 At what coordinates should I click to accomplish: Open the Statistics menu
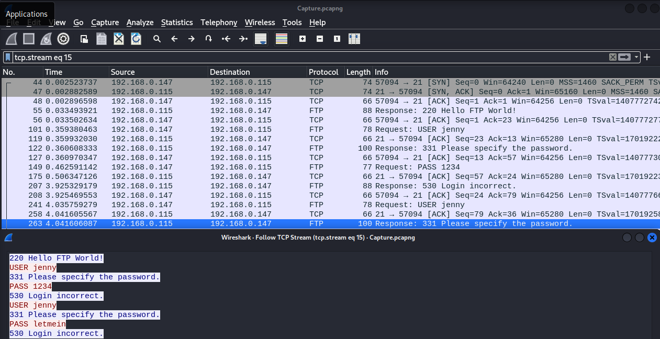177,22
